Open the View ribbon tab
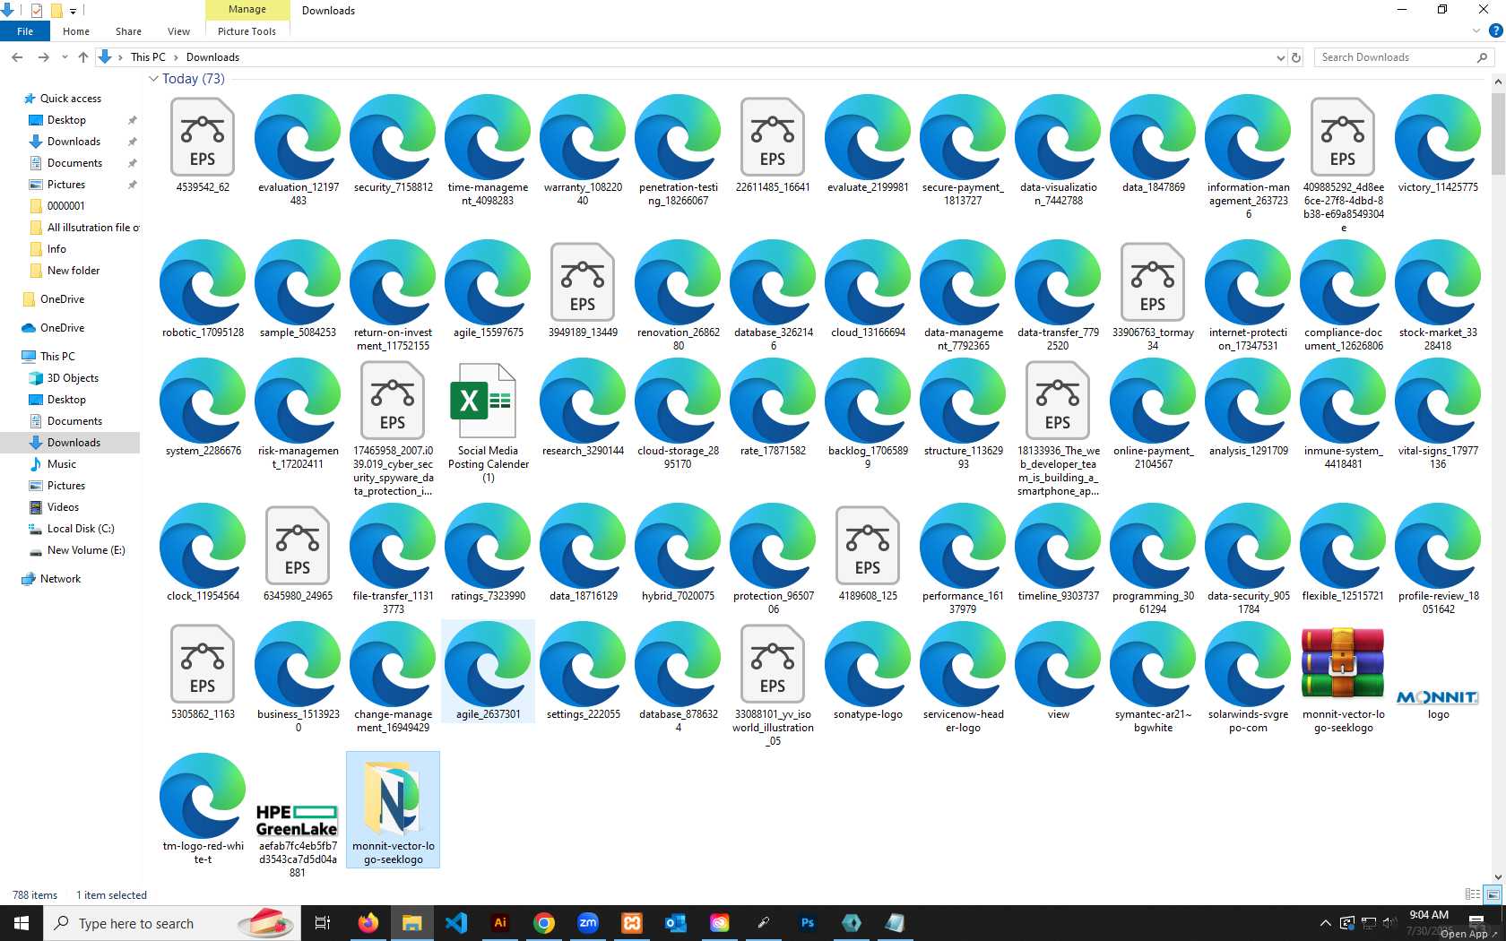 click(x=178, y=31)
